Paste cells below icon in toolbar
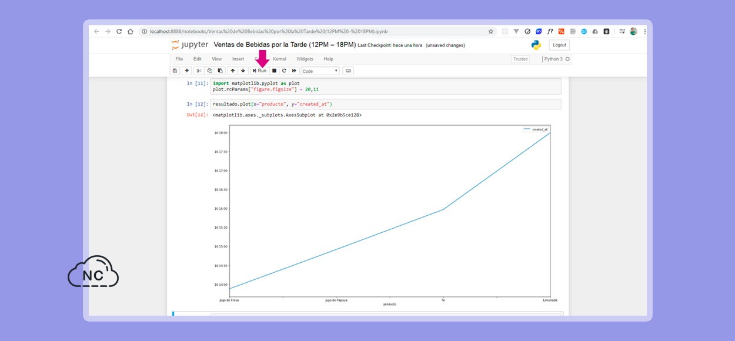Image resolution: width=735 pixels, height=341 pixels. (220, 71)
